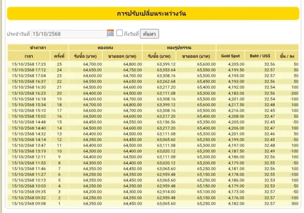Click the ช่วงเวลา group header
This screenshot has width=304, height=213.
point(38,47)
